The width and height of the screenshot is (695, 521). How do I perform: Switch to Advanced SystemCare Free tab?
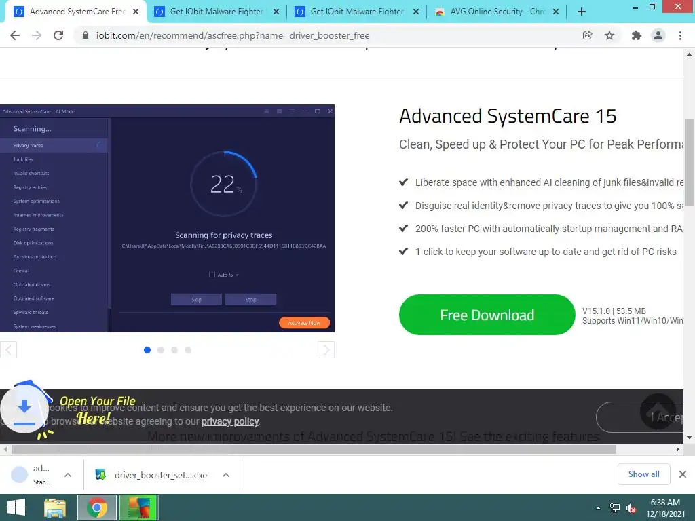click(x=75, y=12)
